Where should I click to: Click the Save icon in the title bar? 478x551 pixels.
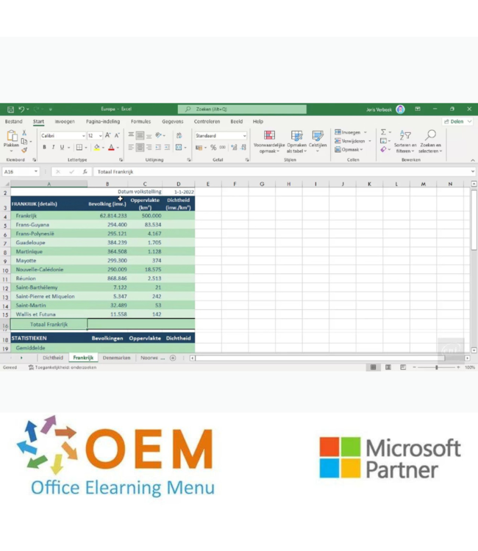[10, 109]
